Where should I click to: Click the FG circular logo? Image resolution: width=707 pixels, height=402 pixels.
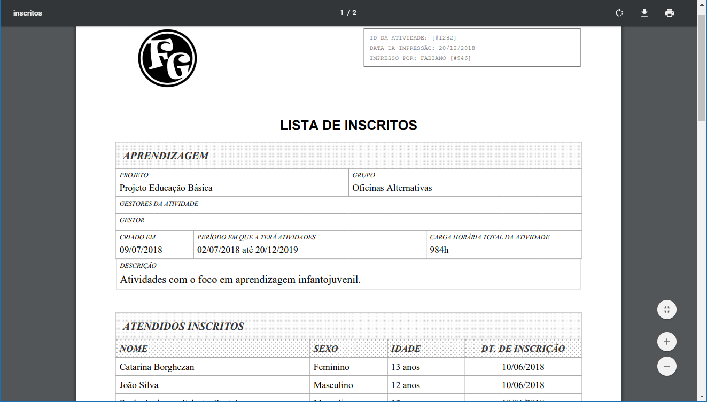(167, 58)
